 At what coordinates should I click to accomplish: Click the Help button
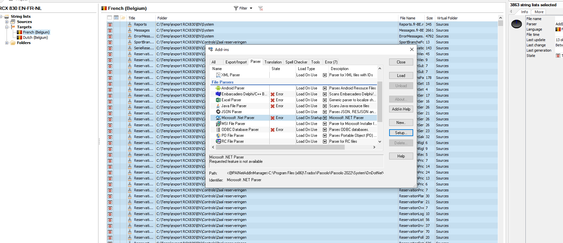tap(401, 156)
